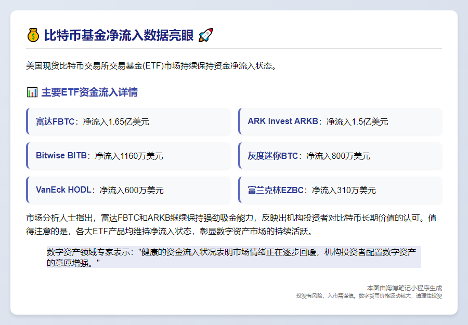Open the ARK Invest ARKB inflow card
The width and height of the screenshot is (468, 325).
(340, 121)
